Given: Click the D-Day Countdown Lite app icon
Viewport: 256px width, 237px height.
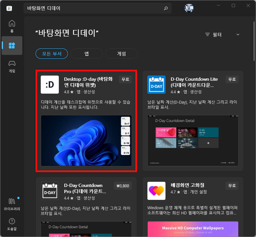Looking at the screenshot, I should click(x=156, y=85).
